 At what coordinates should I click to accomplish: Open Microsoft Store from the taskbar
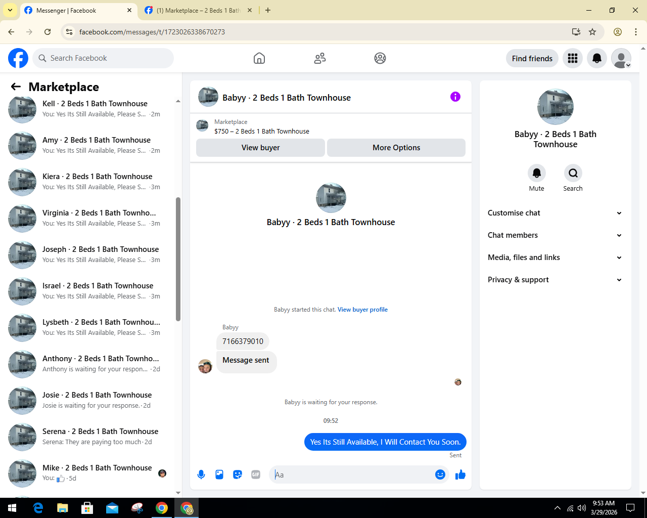pos(87,508)
